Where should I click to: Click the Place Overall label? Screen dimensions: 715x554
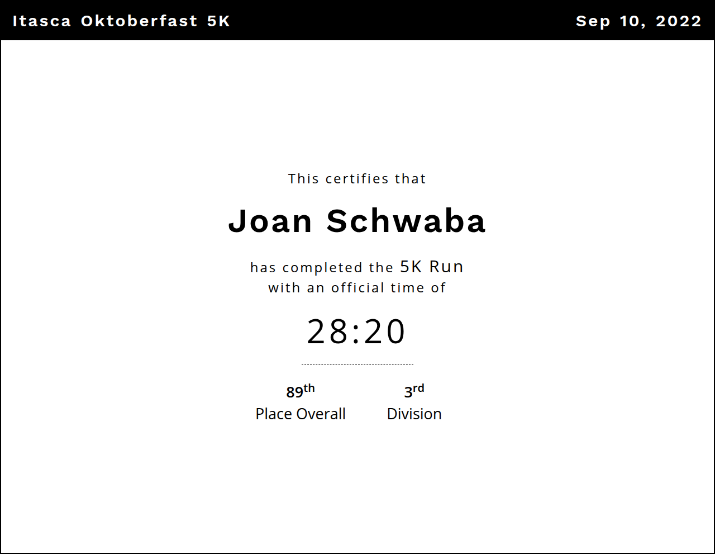point(301,414)
